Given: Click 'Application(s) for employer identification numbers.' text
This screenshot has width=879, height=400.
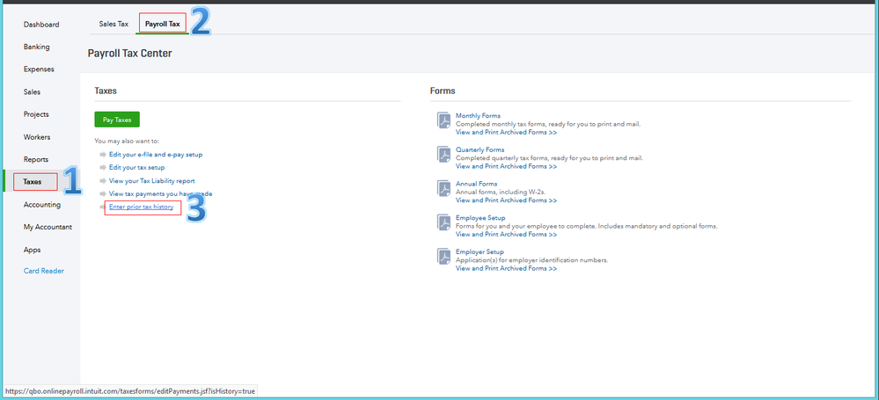Looking at the screenshot, I should coord(532,260).
